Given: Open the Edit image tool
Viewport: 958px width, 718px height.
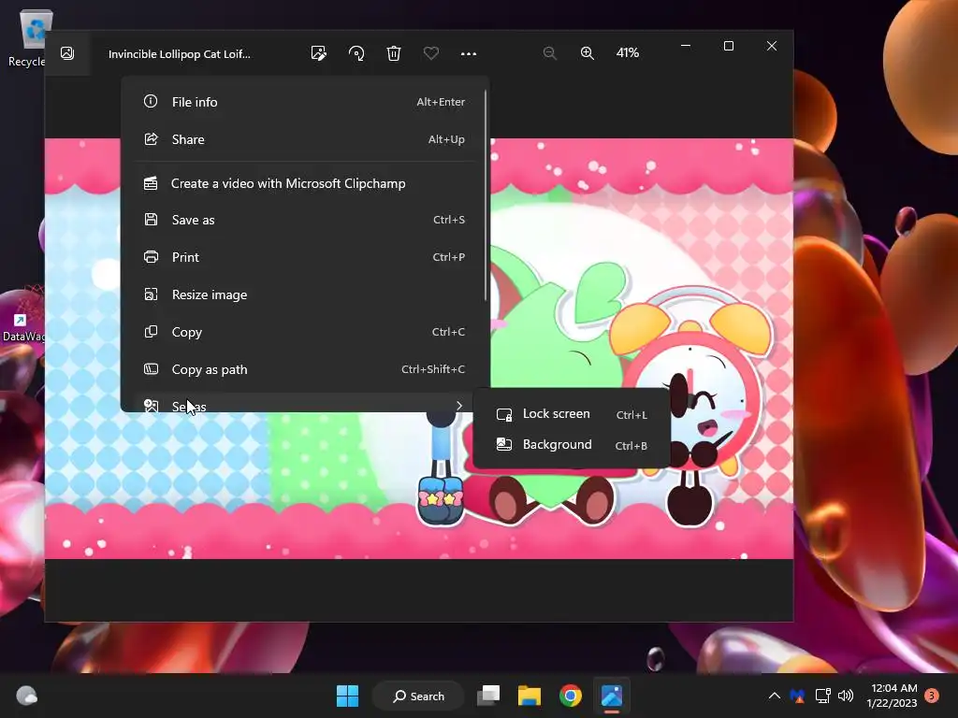Looking at the screenshot, I should pos(318,53).
